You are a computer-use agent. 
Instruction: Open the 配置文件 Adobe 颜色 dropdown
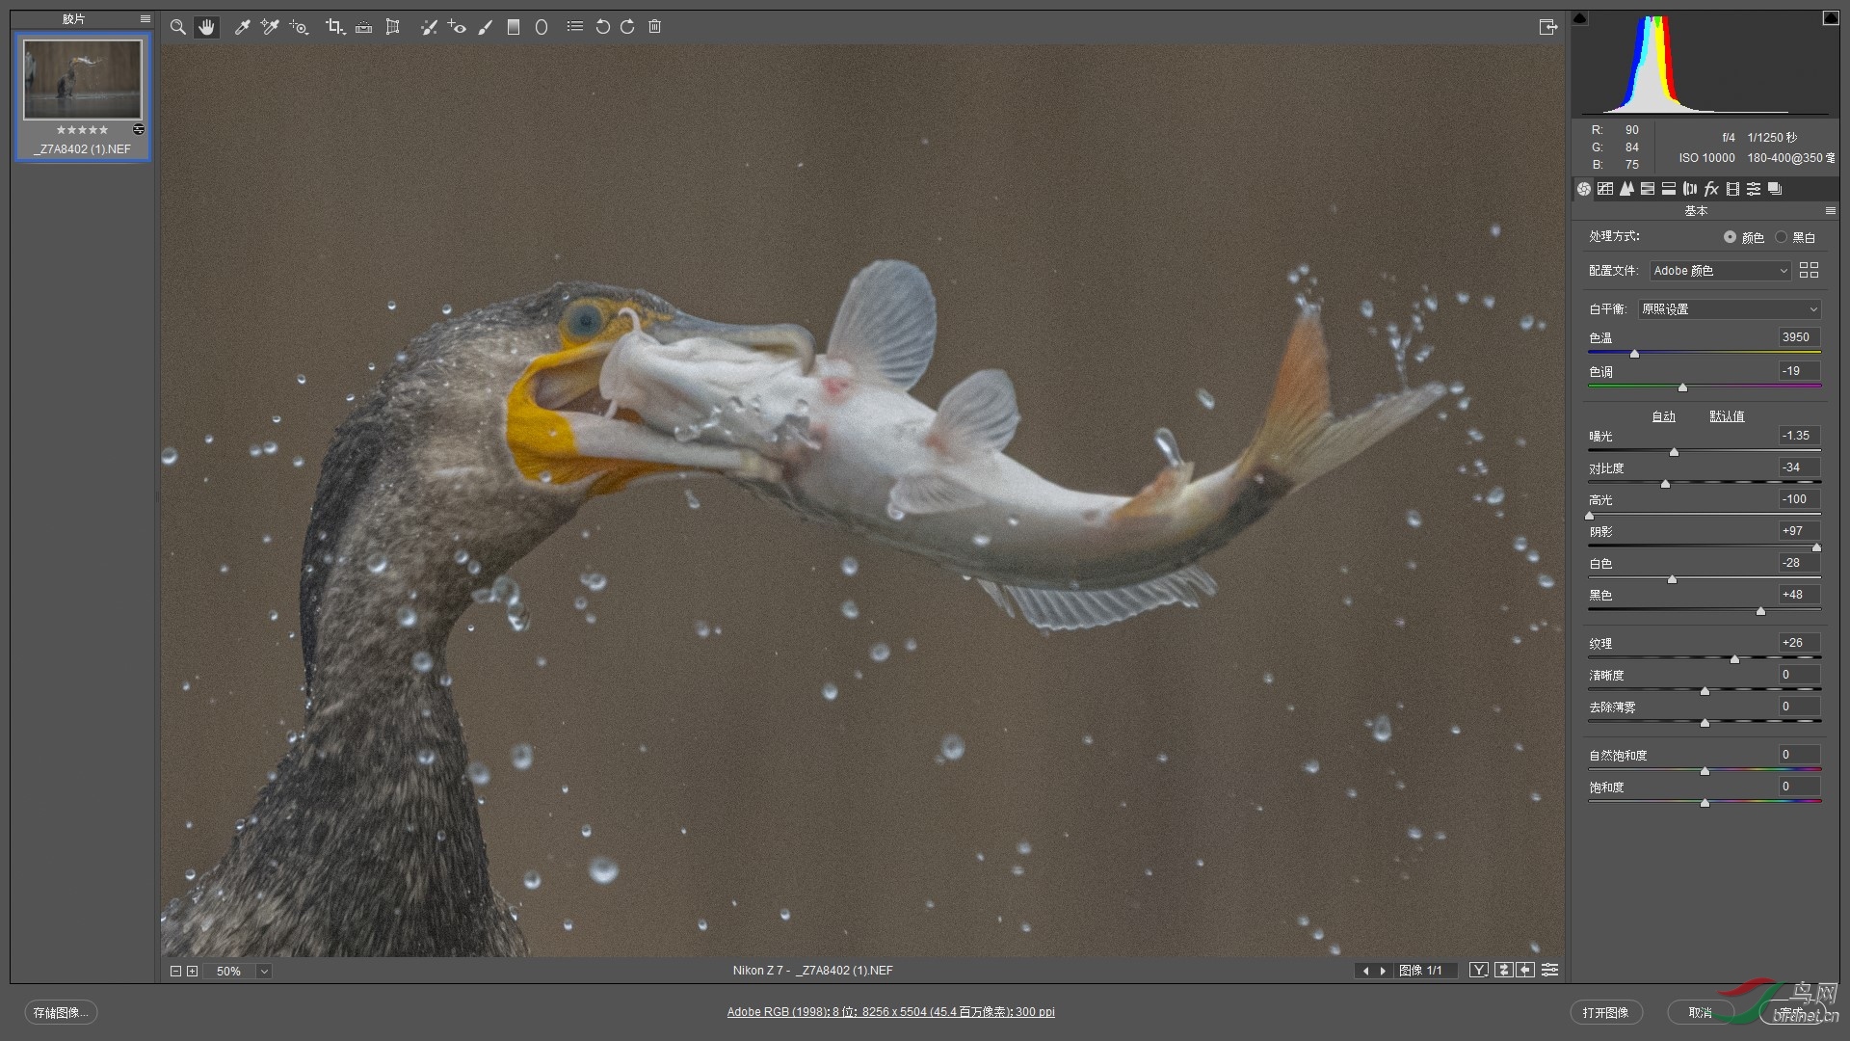click(1720, 271)
